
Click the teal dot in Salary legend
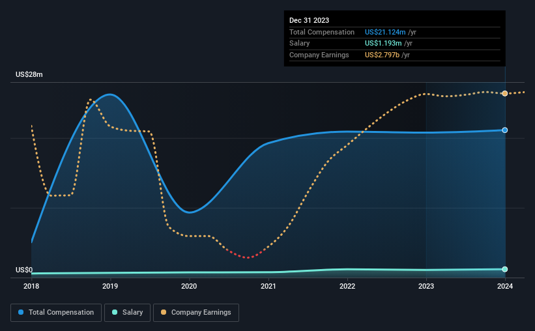click(x=115, y=312)
